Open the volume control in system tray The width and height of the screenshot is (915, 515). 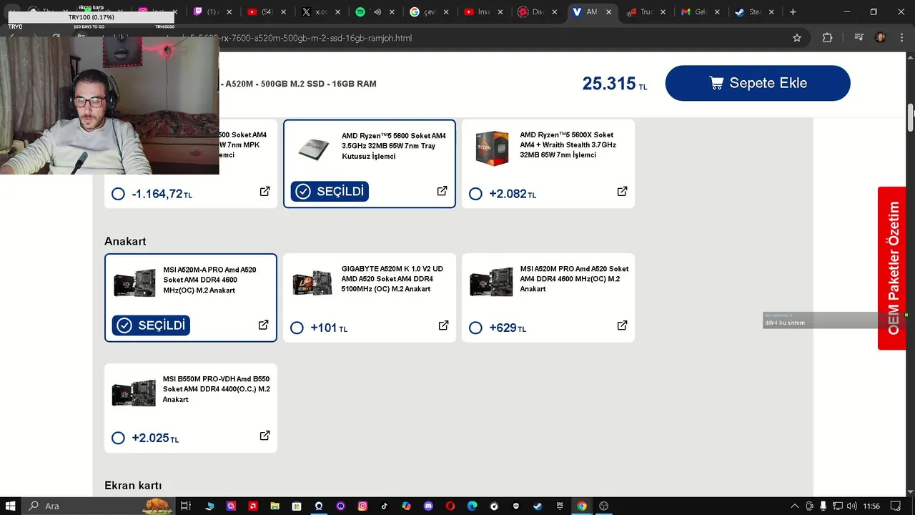[x=851, y=506]
